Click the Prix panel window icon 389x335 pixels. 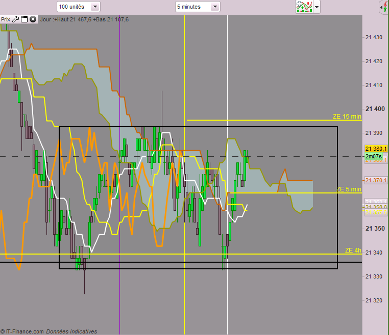(x=24, y=19)
